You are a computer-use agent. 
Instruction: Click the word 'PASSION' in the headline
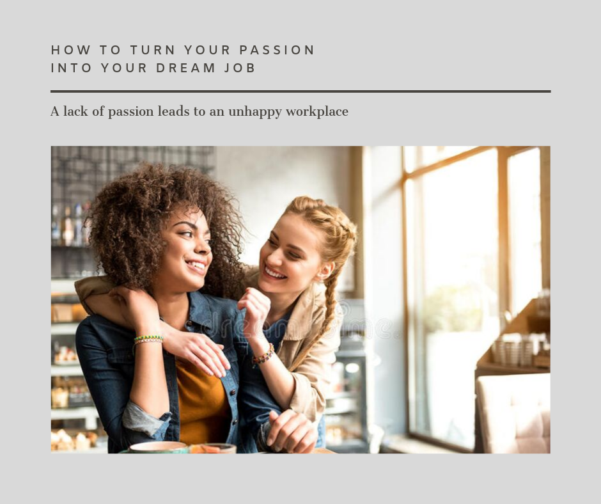(x=277, y=50)
